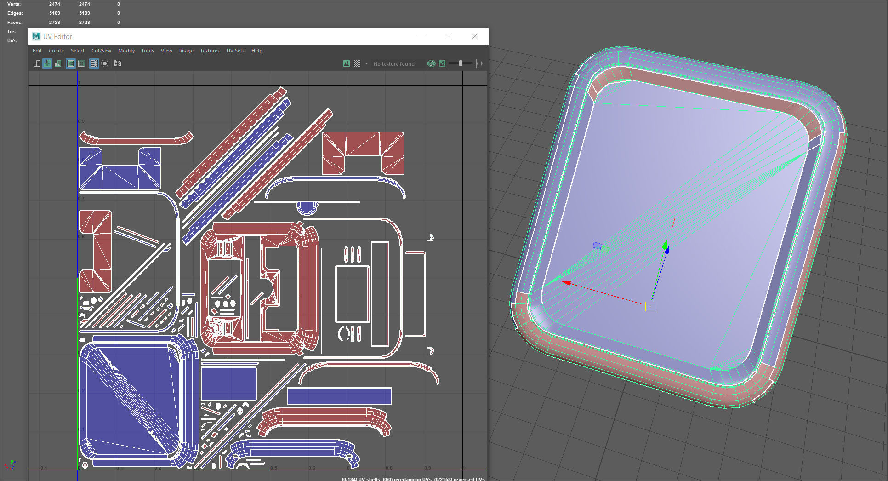The width and height of the screenshot is (888, 481).
Task: Click the 'Verts:' heads-up label
Action: coord(14,4)
